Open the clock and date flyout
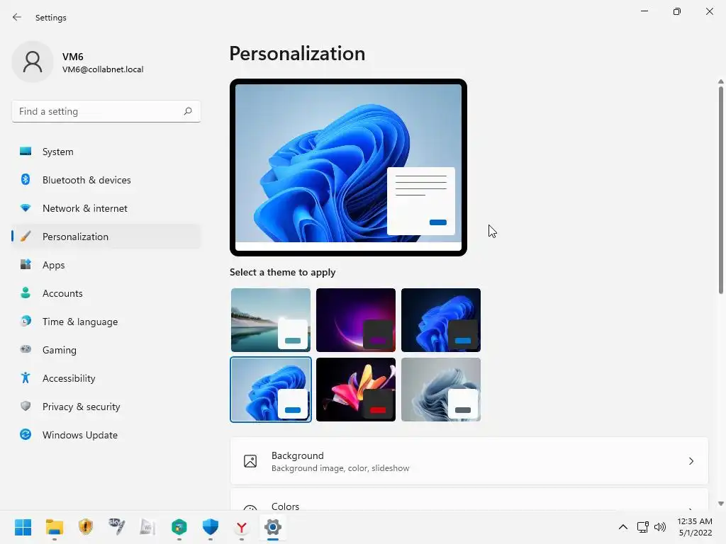The image size is (726, 544). (x=695, y=527)
